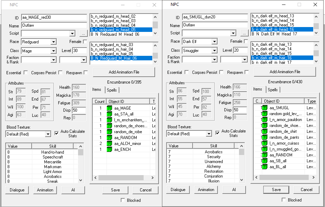Click aa_STA_all item icon in left window

coord(109,114)
